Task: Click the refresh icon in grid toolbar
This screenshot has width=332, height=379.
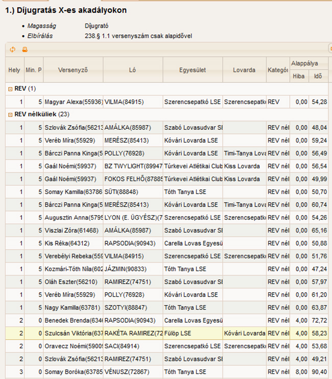Action: pyautogui.click(x=12, y=50)
